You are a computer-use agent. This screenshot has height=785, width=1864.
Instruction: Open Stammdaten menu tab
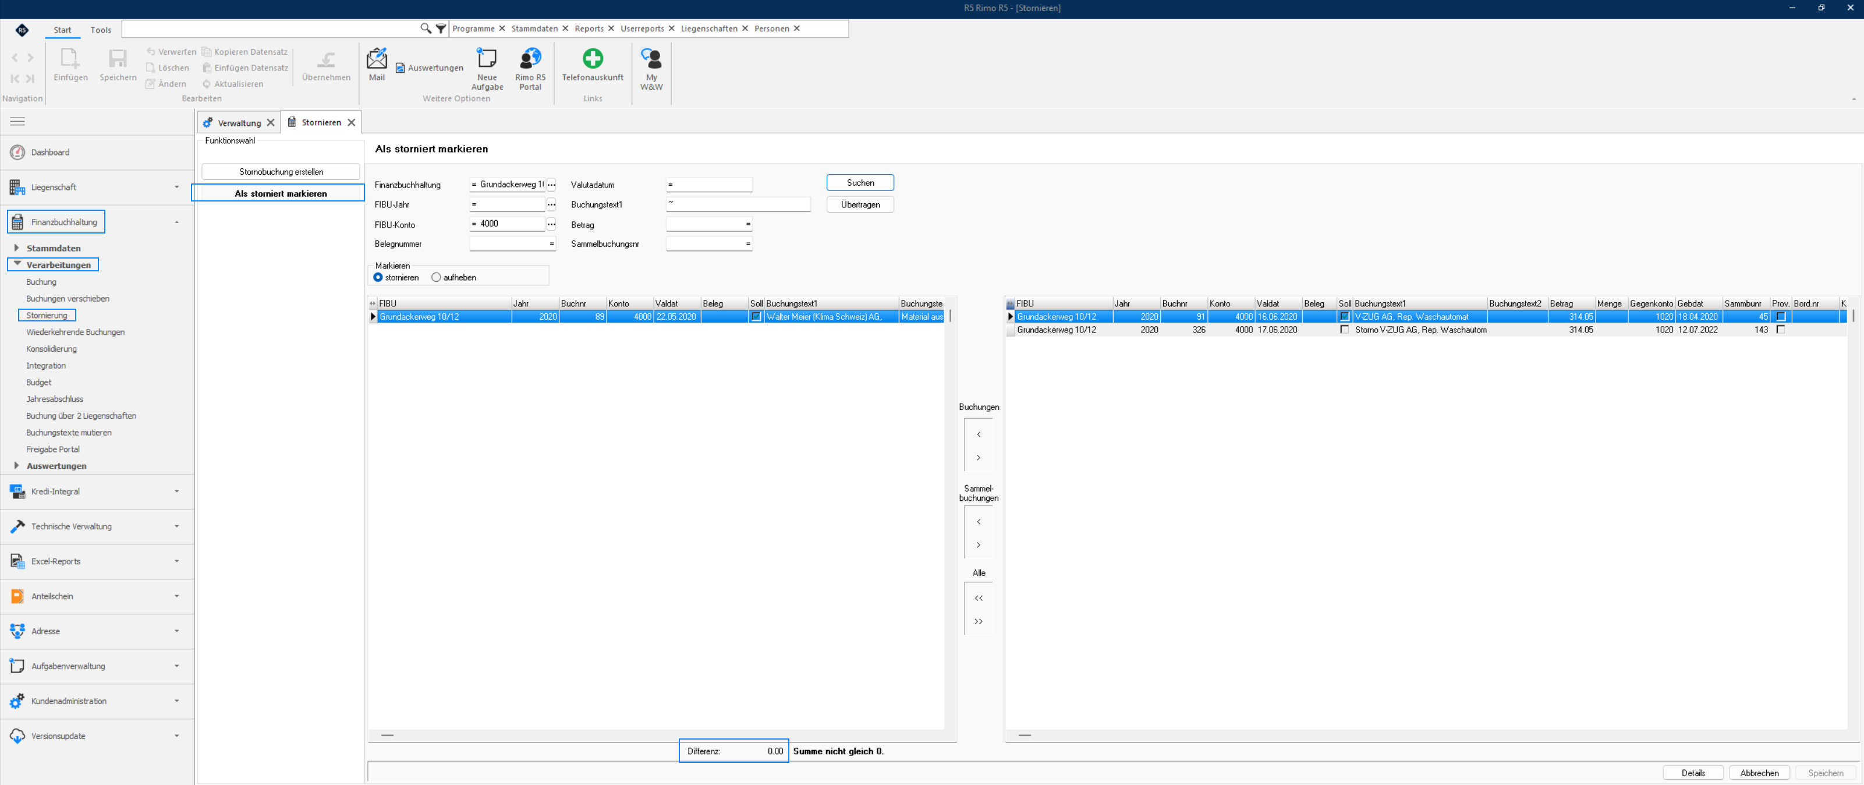coord(535,28)
